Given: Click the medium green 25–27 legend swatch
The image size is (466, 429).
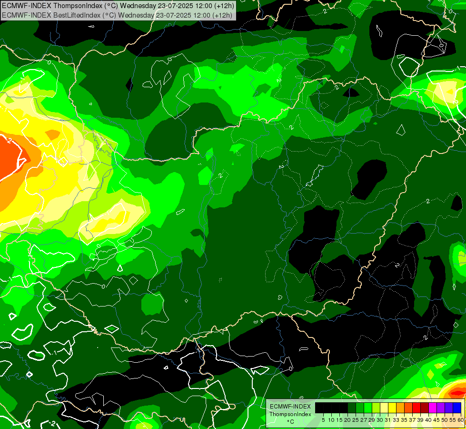Looking at the screenshot, I should click(x=360, y=408).
